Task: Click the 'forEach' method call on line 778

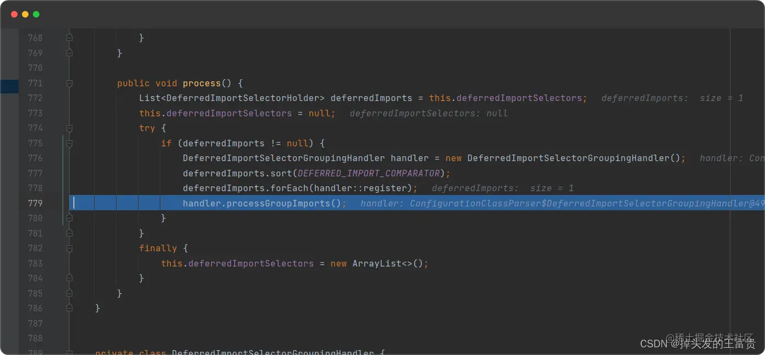Action: (x=289, y=188)
